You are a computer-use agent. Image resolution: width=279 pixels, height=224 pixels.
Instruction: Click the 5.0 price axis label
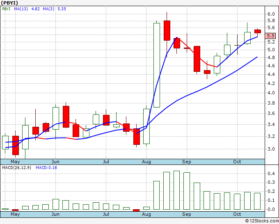271,50
